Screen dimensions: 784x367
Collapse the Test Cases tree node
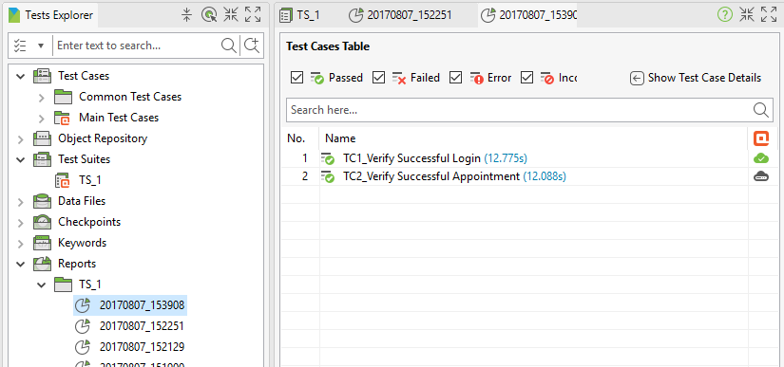[x=21, y=76]
